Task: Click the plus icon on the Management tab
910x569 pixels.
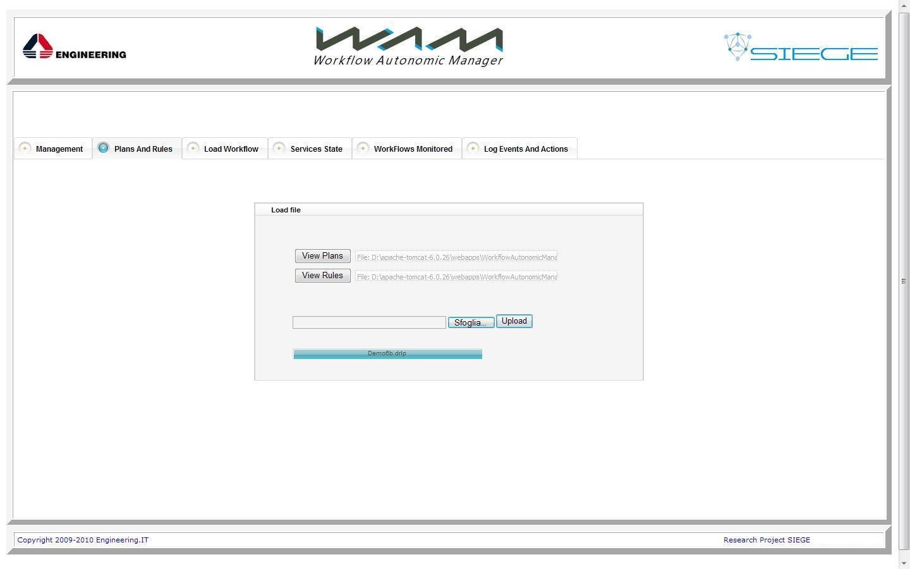Action: (26, 148)
